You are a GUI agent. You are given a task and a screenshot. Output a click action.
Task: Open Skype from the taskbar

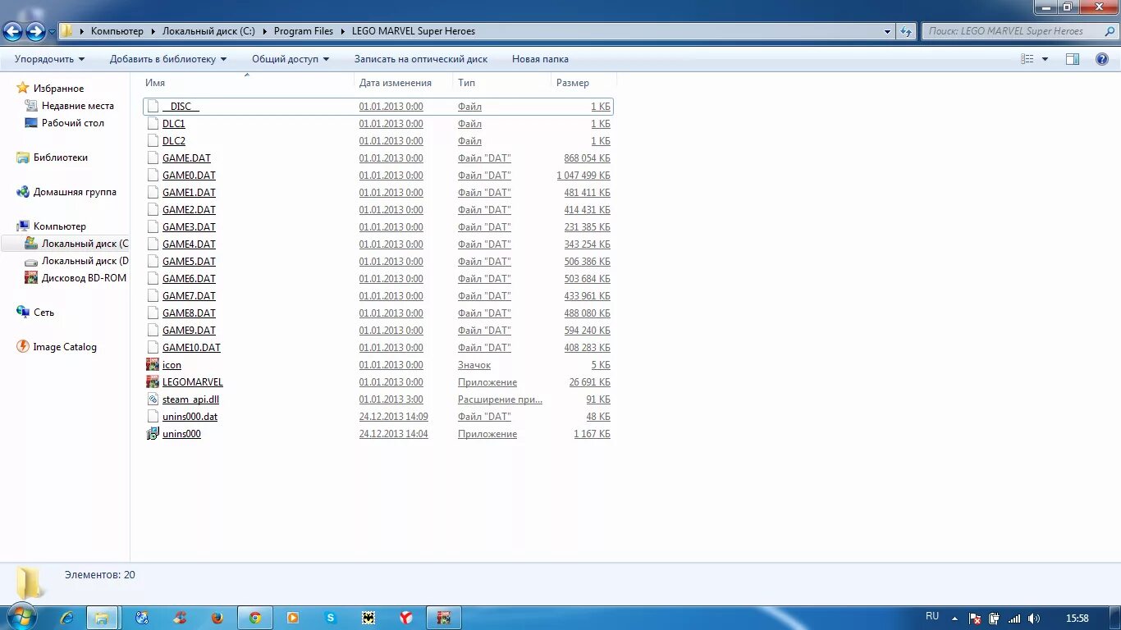click(331, 618)
